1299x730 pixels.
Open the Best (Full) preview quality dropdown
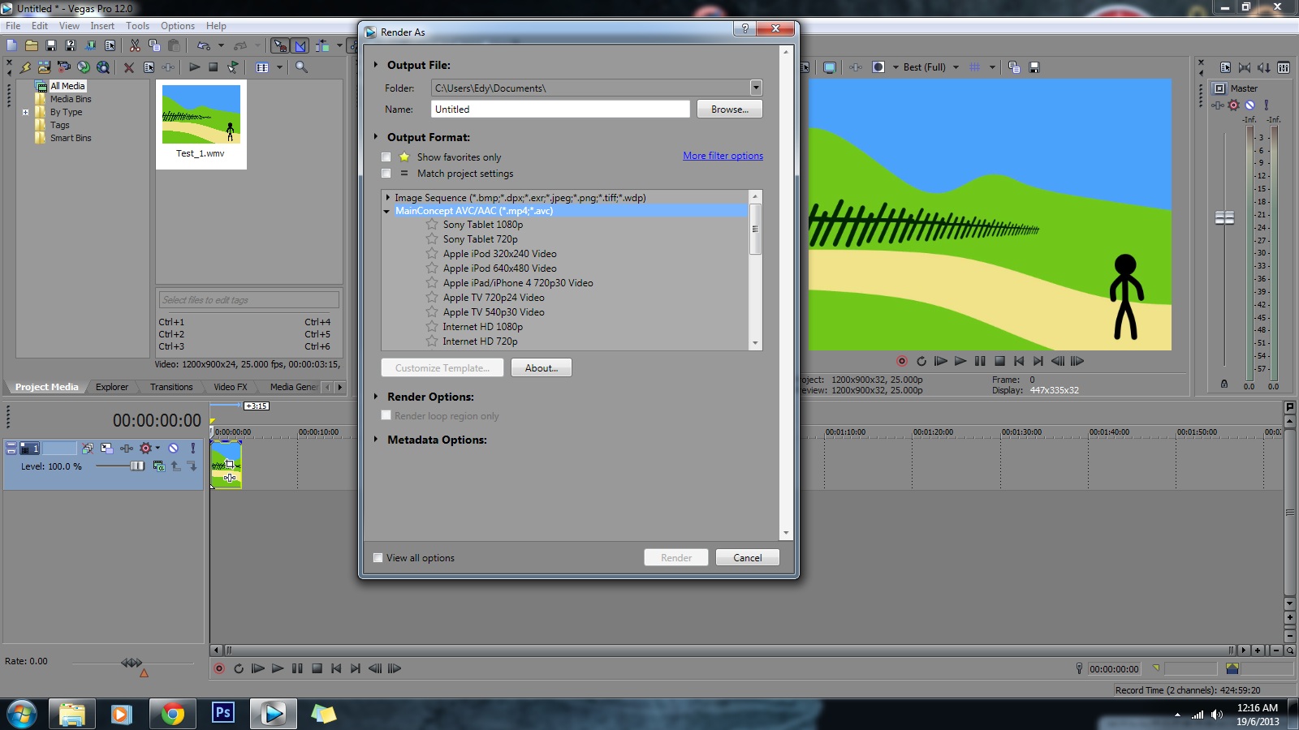pyautogui.click(x=956, y=67)
